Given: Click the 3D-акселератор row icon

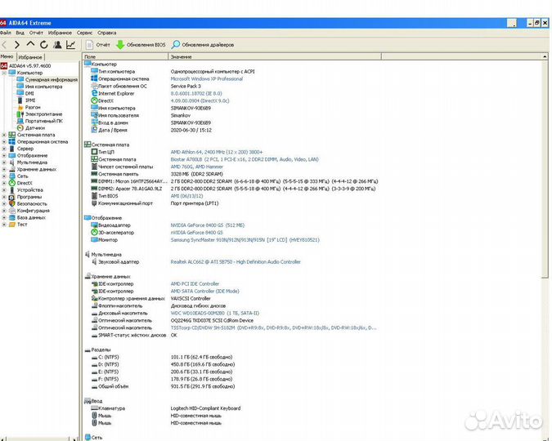Looking at the screenshot, I should coord(94,233).
